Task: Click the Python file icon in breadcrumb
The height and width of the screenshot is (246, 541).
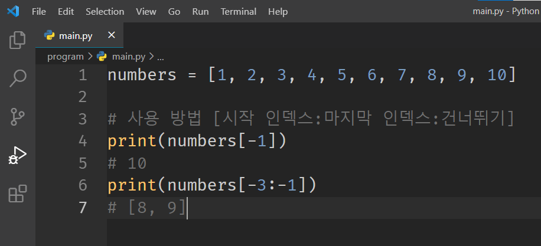Action: click(x=102, y=57)
